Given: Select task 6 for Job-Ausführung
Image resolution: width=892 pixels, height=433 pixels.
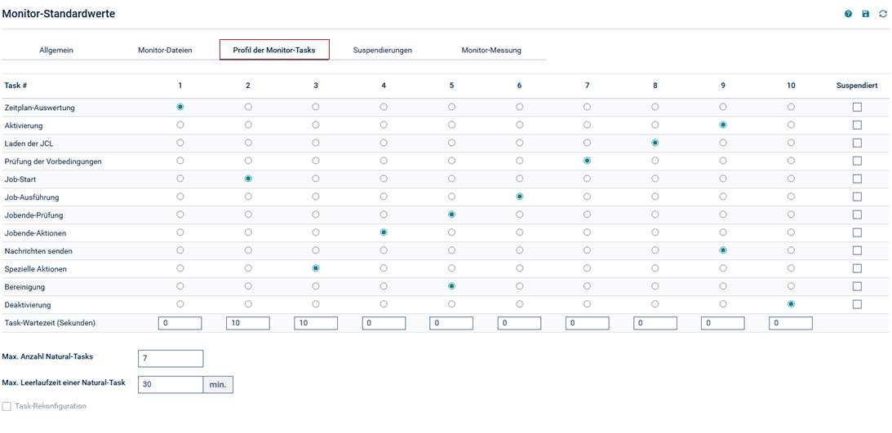Looking at the screenshot, I should pyautogui.click(x=519, y=196).
